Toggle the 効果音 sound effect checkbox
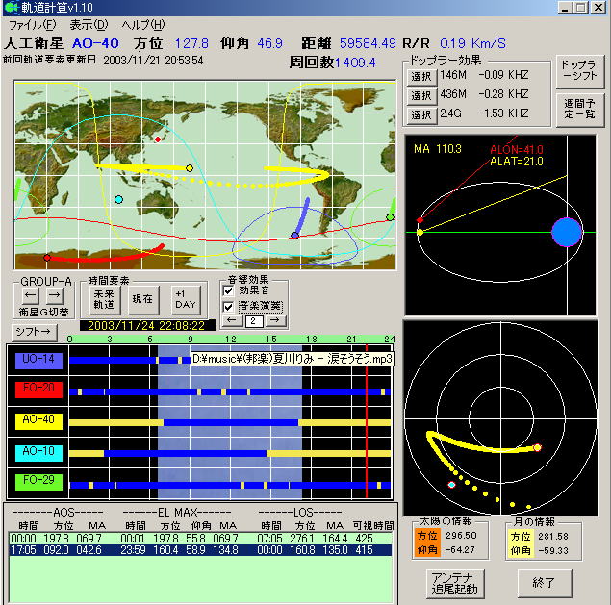 [x=229, y=290]
